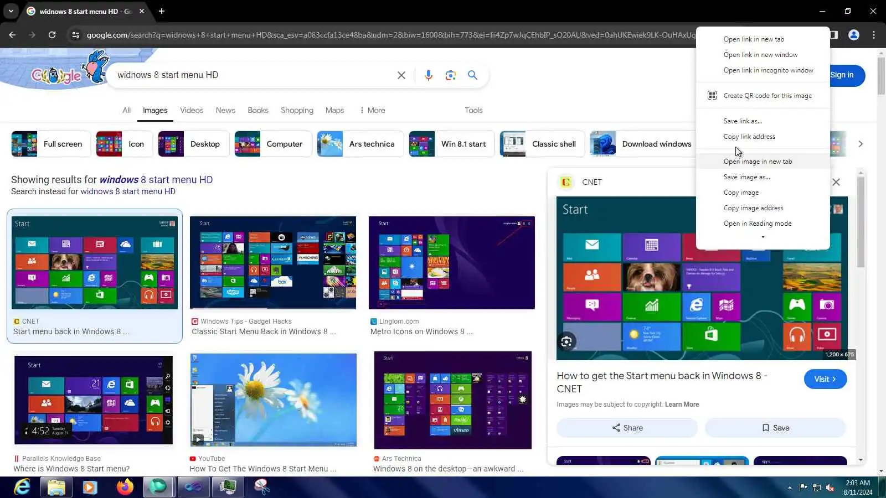The height and width of the screenshot is (498, 886).
Task: Click the volume icon in system tray
Action: click(830, 487)
